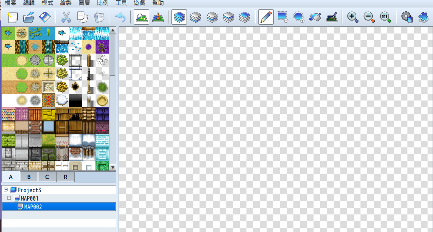Viewport: 433px width, 232px height.
Task: Select the Rectangle drawing tool
Action: pyautogui.click(x=282, y=18)
